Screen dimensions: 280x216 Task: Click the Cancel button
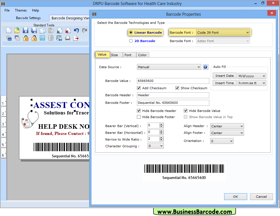(x=261, y=197)
